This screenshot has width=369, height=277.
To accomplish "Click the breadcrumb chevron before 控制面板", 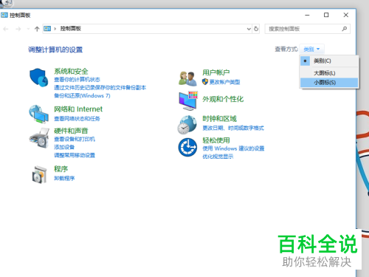I will [x=55, y=29].
